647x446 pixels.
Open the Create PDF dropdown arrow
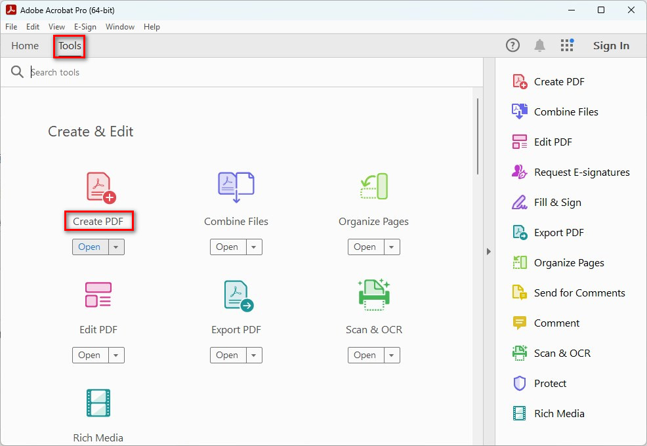[x=116, y=247]
